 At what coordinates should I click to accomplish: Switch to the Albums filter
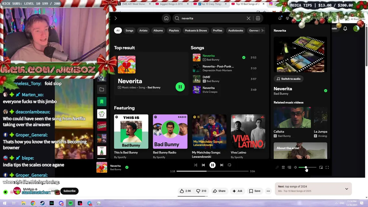(x=158, y=30)
